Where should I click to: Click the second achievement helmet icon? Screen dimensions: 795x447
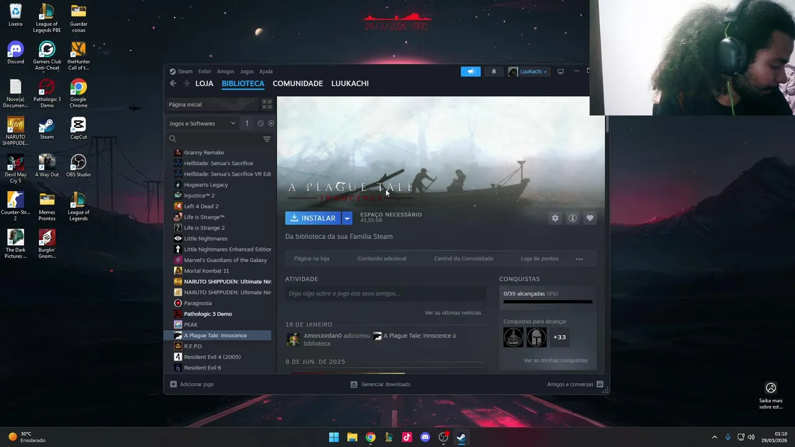tap(537, 337)
